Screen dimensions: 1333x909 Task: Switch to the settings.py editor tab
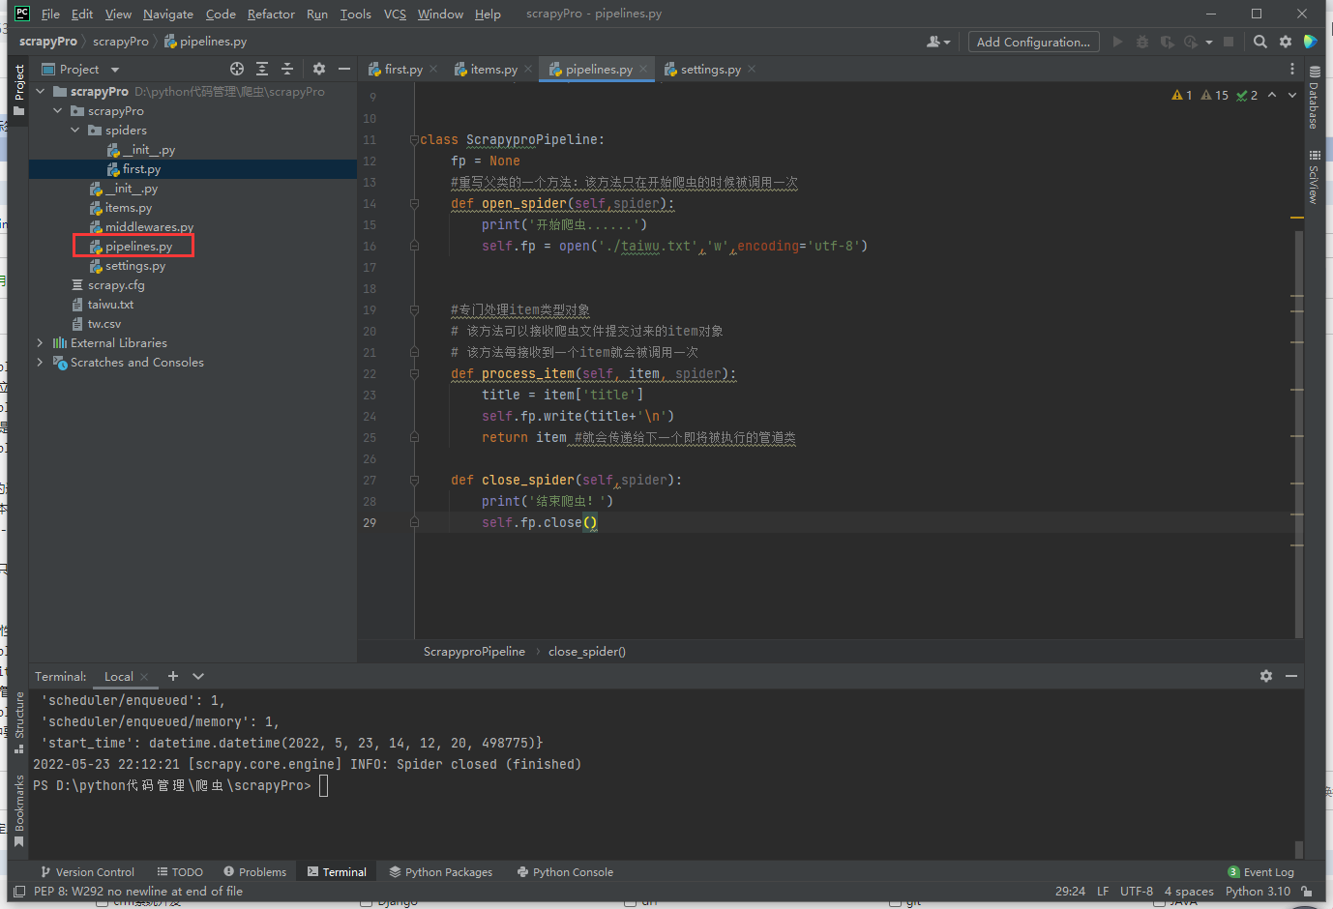pyautogui.click(x=710, y=70)
